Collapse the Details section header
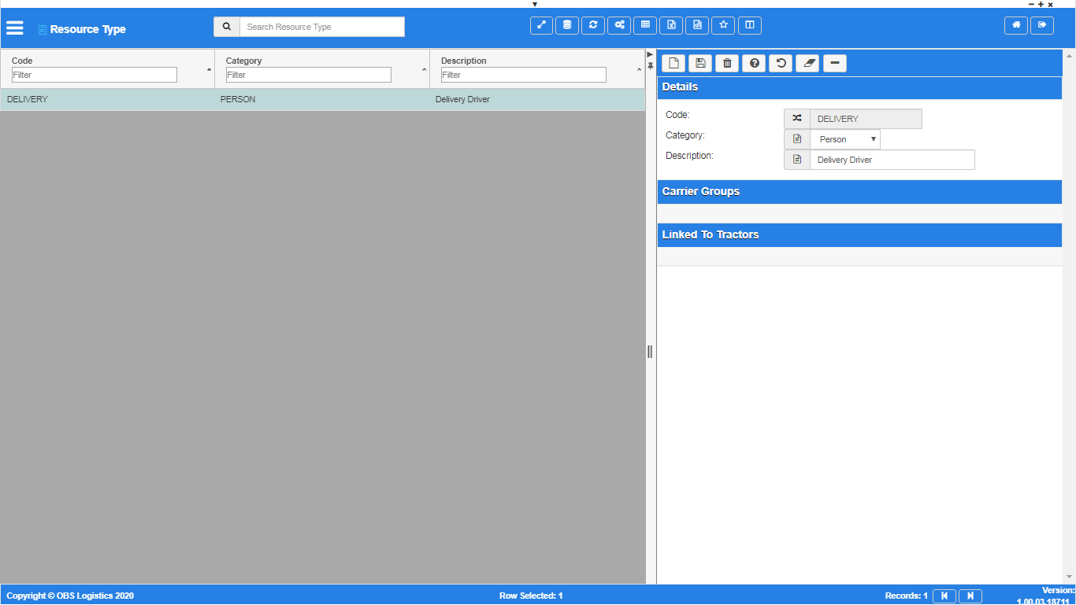This screenshot has width=1076, height=605. [859, 87]
